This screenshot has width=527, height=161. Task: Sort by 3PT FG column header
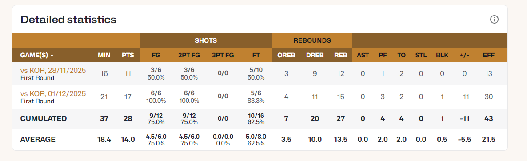[222, 55]
